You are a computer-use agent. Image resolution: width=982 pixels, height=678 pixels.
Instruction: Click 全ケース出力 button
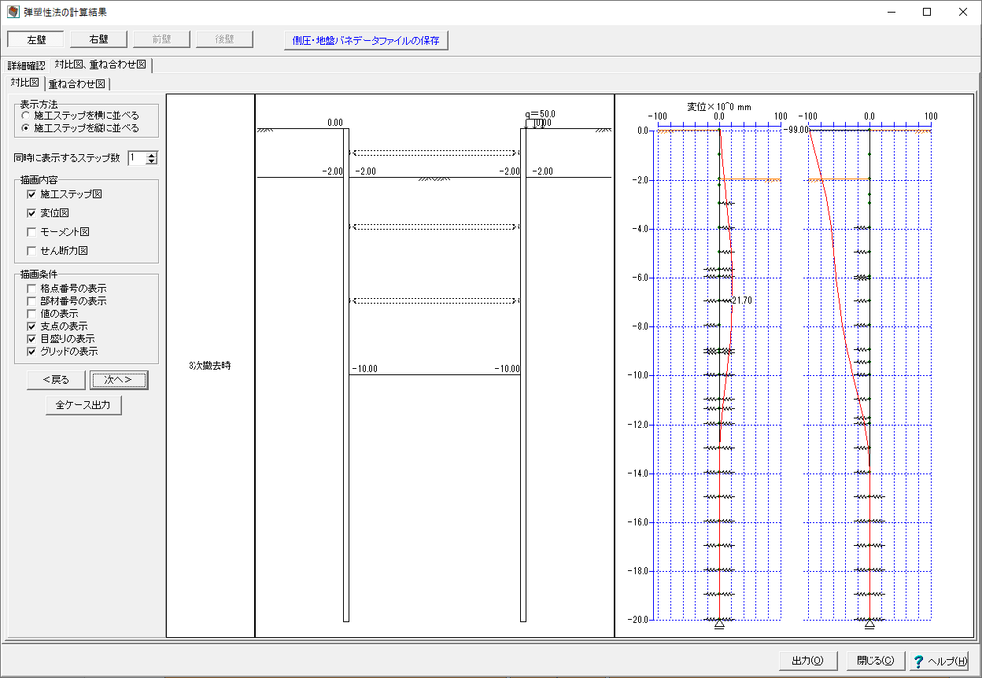(83, 405)
